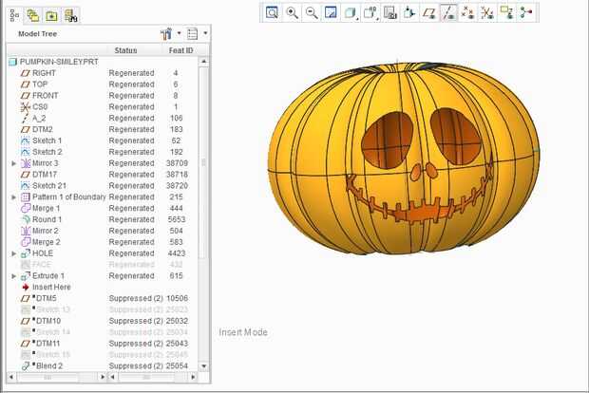Click Feat ID value 38709
Viewport: 589px width, 393px height.
[x=177, y=163]
